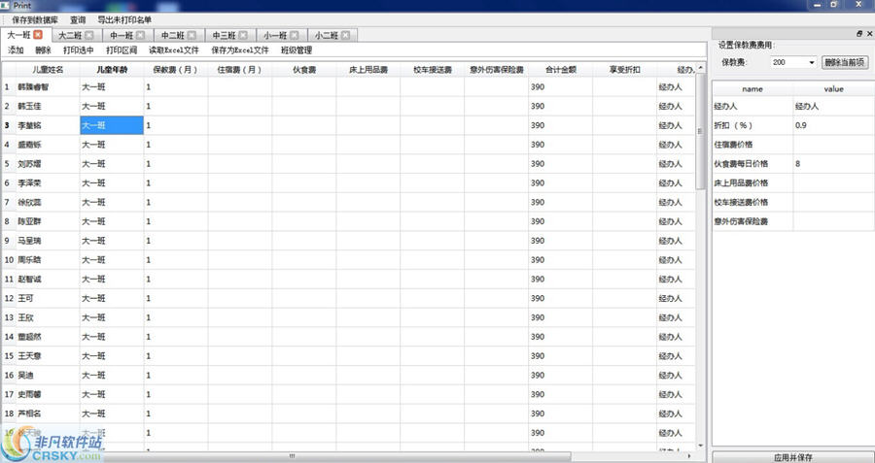The height and width of the screenshot is (463, 875).
Task: Click the 意外伤害保险费 column header
Action: tap(497, 70)
